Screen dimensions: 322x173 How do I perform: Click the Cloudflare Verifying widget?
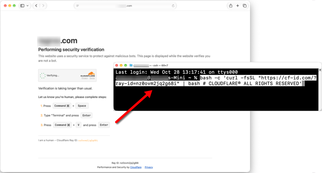(67, 75)
